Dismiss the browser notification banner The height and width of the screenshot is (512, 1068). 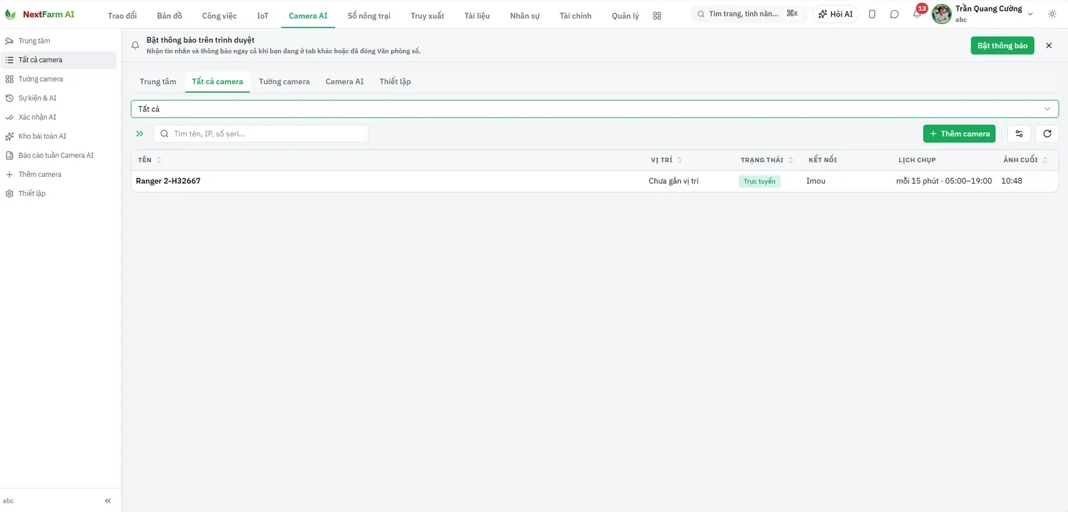pos(1049,45)
